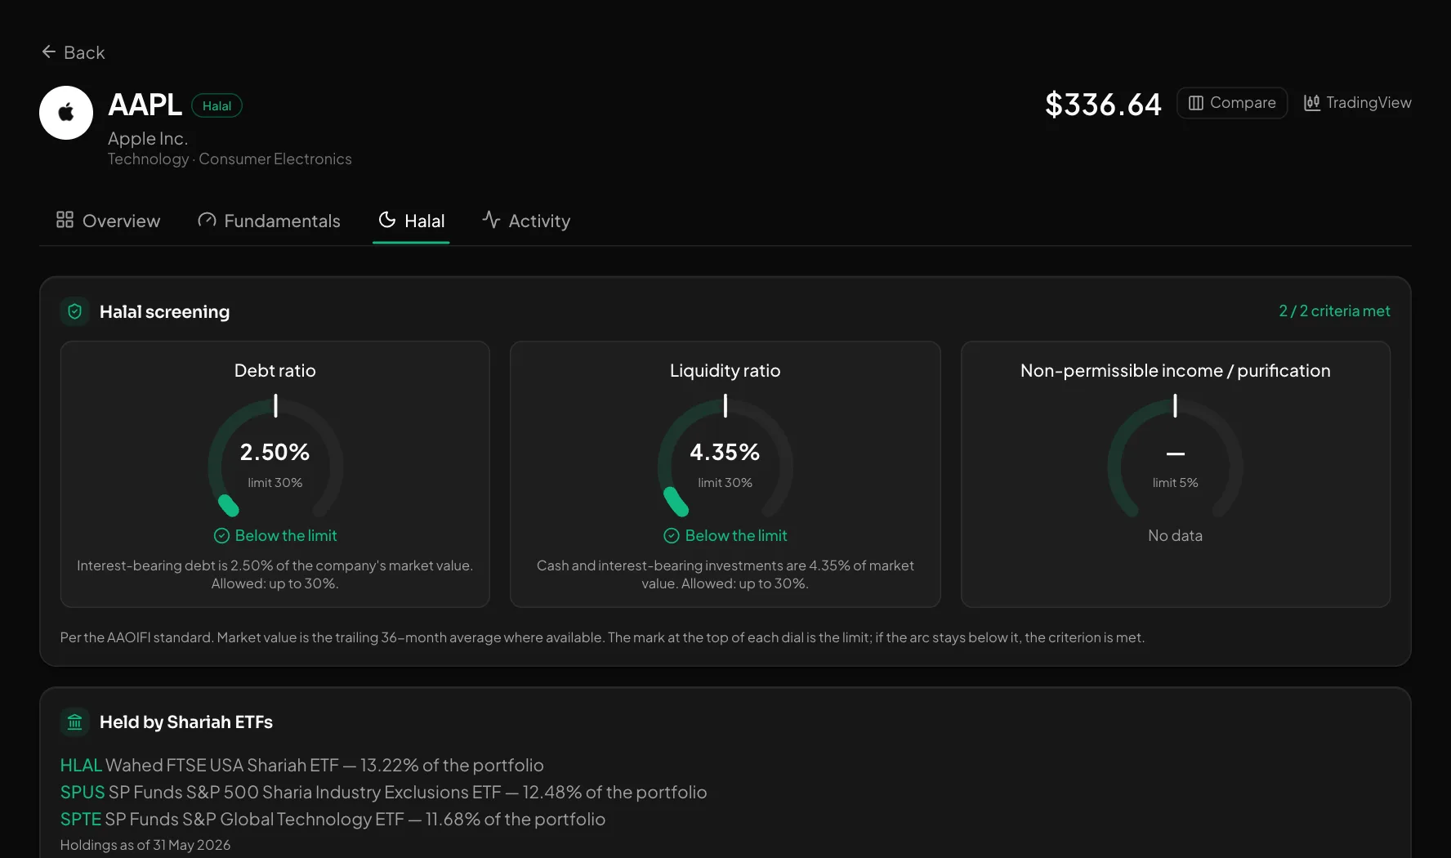Click the Compare columns icon

1196,103
